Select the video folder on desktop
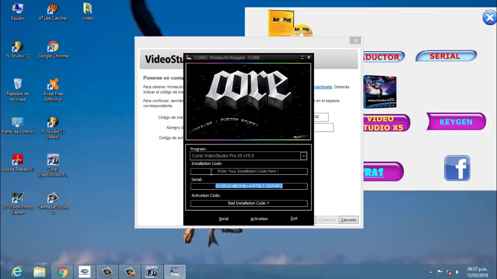This screenshot has height=279, width=497. point(88,12)
